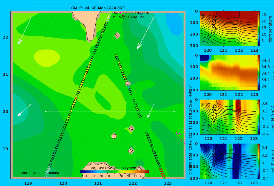
Task: Click the map title OM_fc_v4 08-Mar-2024 00Z
Action: (98, 8)
